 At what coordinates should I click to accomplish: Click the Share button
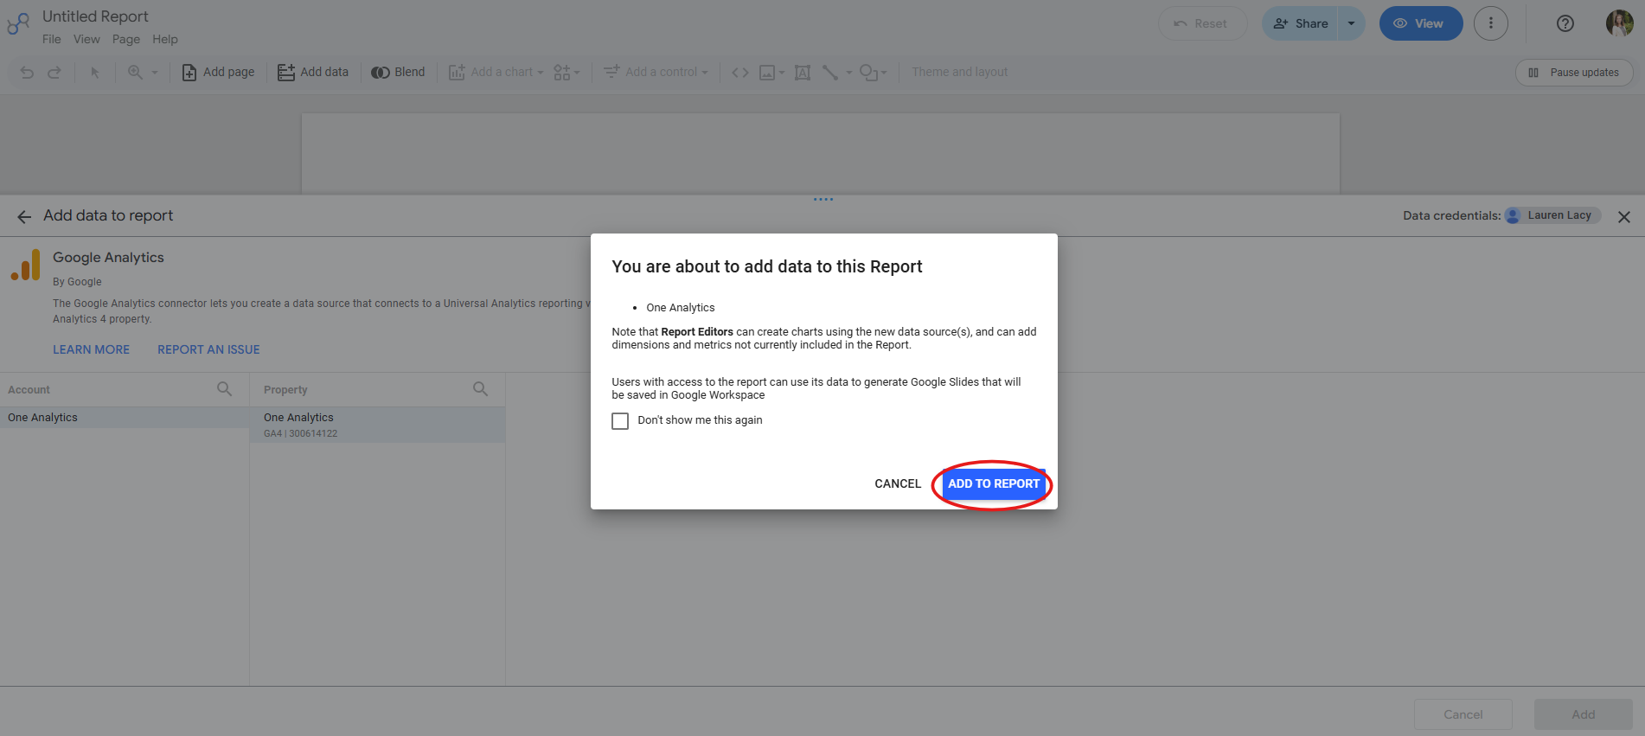(x=1300, y=23)
